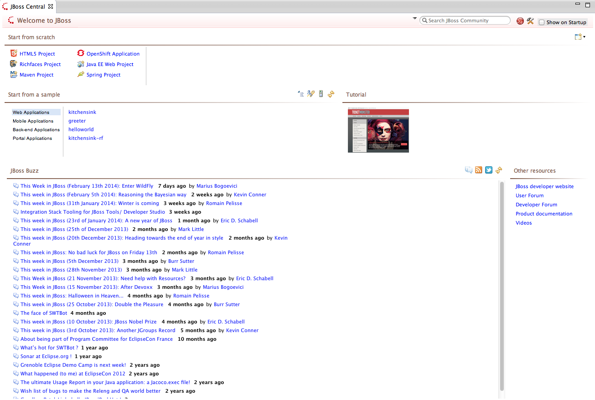Click the Spring Project icon
The height and width of the screenshot is (400, 595).
[81, 74]
